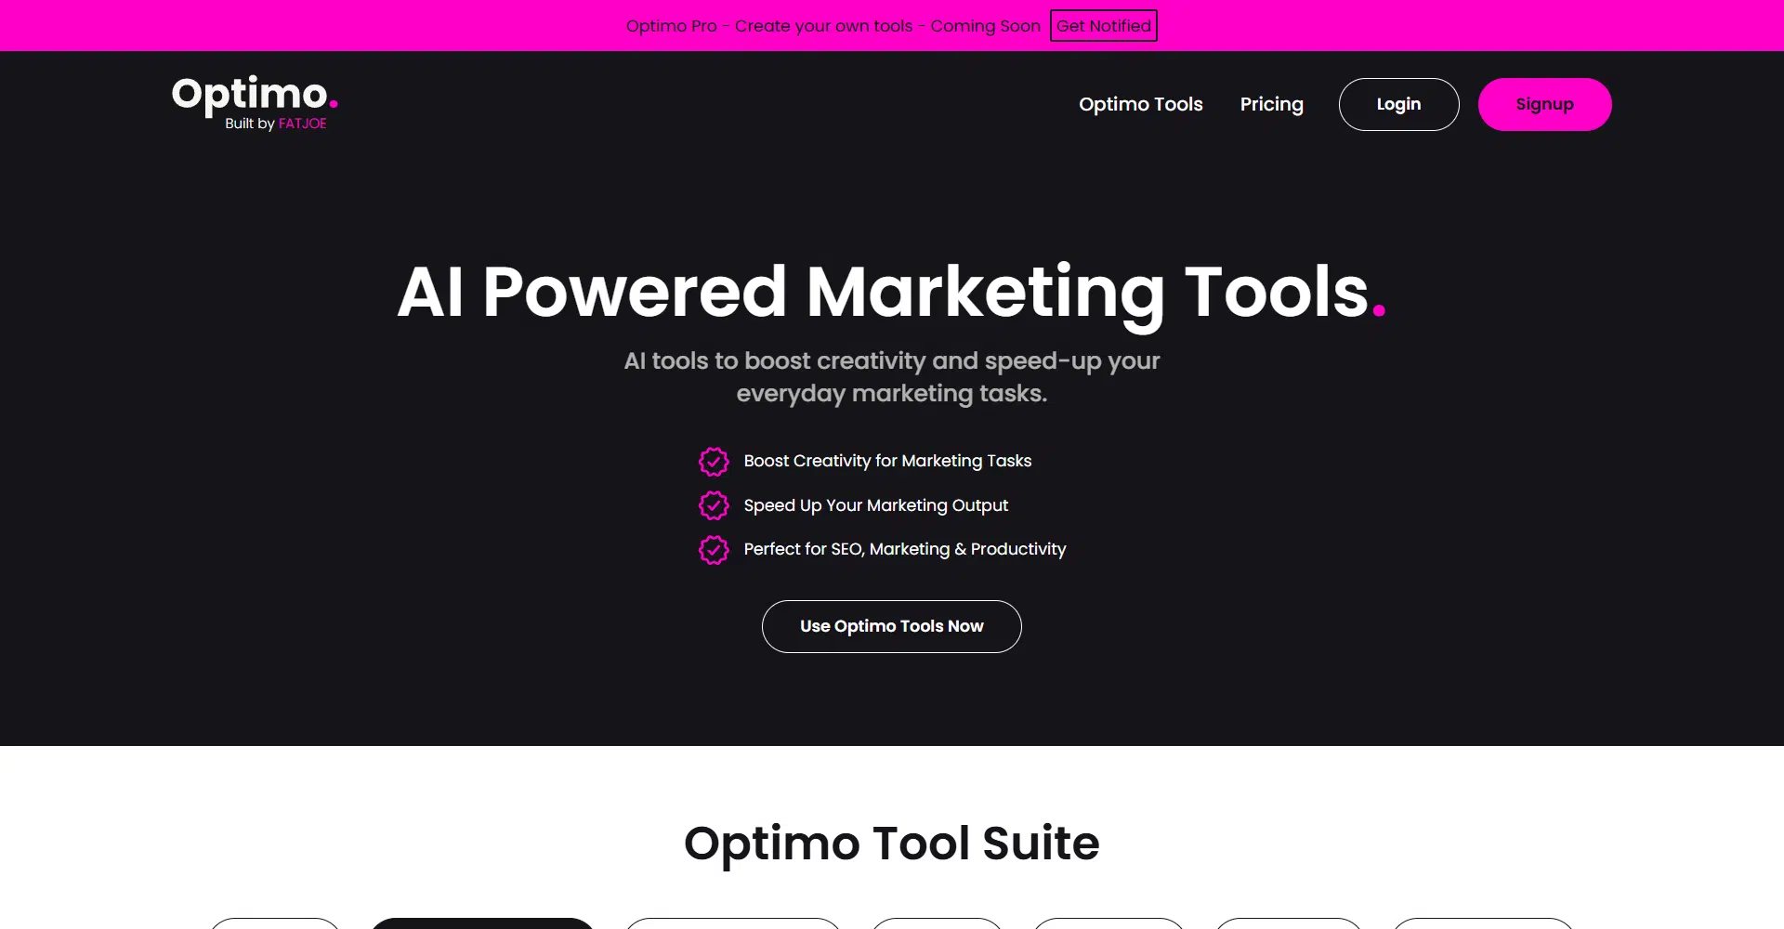The height and width of the screenshot is (929, 1784).
Task: Click Use Optimo Tools Now
Action: tap(891, 626)
